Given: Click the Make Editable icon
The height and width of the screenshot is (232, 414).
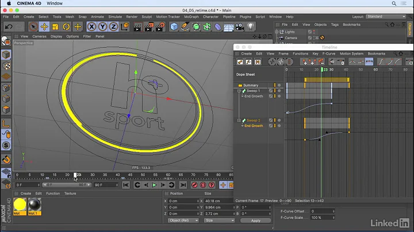Looking at the screenshot, I should [x=6, y=41].
